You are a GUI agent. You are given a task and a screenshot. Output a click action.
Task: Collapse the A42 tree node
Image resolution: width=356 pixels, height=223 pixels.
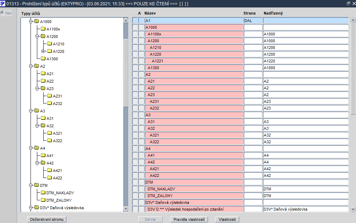[37, 163]
